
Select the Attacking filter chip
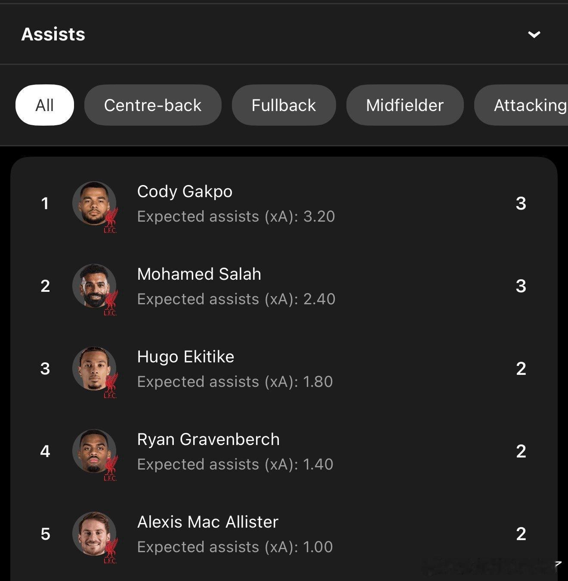point(521,105)
